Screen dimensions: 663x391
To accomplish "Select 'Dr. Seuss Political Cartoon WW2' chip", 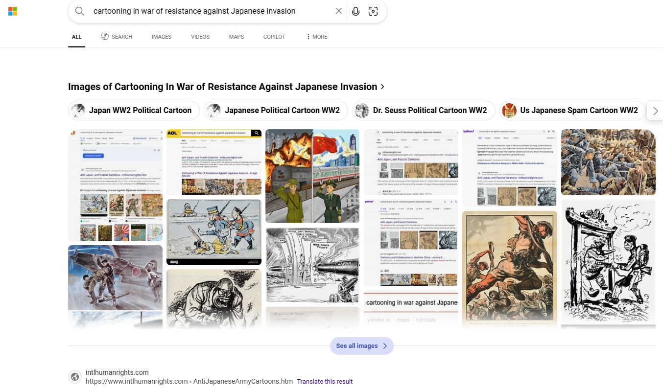I will 424,111.
